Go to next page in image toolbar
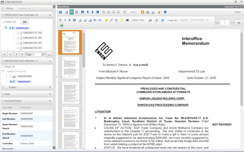The width and height of the screenshot is (244, 152). tap(69, 20)
